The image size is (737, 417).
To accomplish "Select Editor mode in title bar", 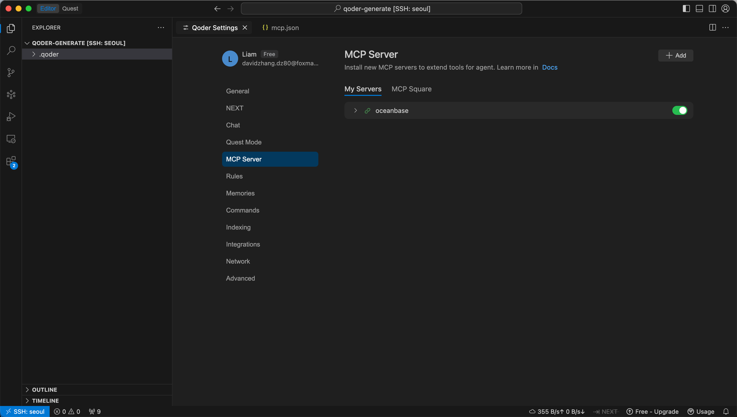I will 48,9.
